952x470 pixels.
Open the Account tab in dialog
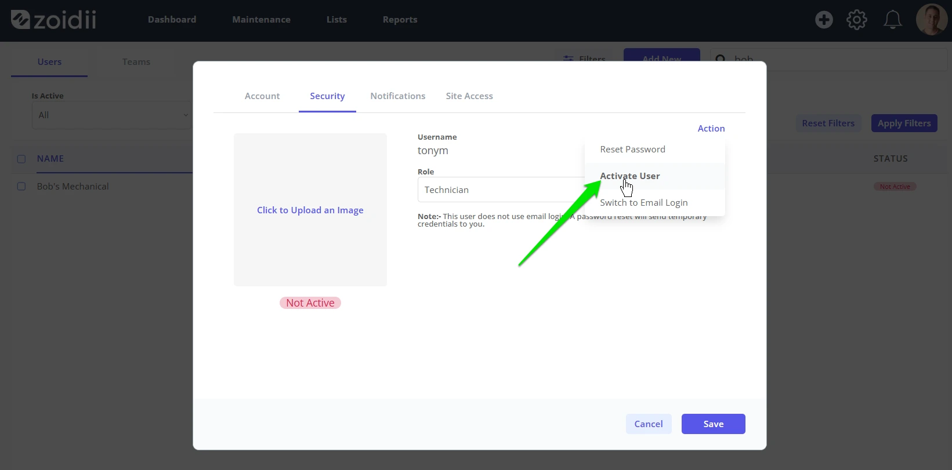(262, 96)
